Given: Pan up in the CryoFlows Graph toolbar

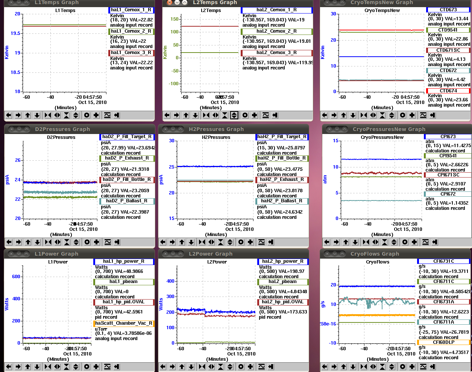Looking at the screenshot, I should tap(344, 367).
